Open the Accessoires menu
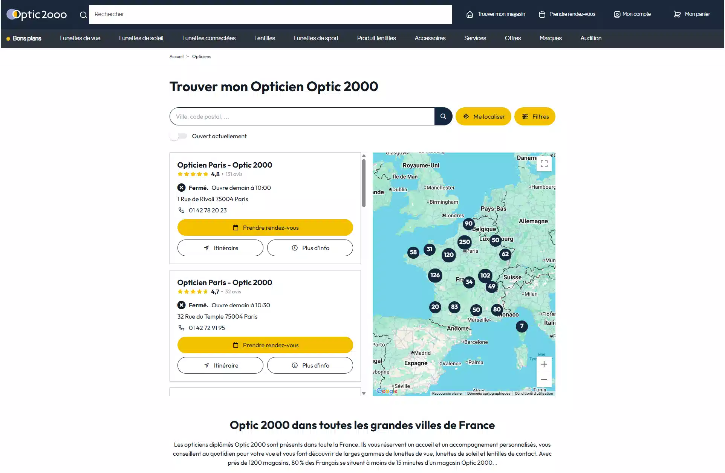The height and width of the screenshot is (473, 725). (430, 38)
